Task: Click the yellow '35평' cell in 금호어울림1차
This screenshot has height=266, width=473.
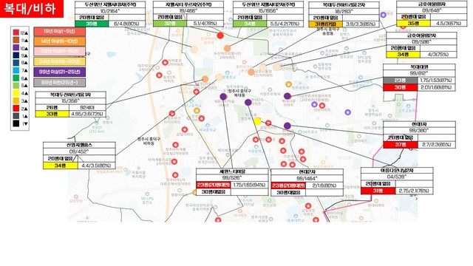Action: (413, 23)
